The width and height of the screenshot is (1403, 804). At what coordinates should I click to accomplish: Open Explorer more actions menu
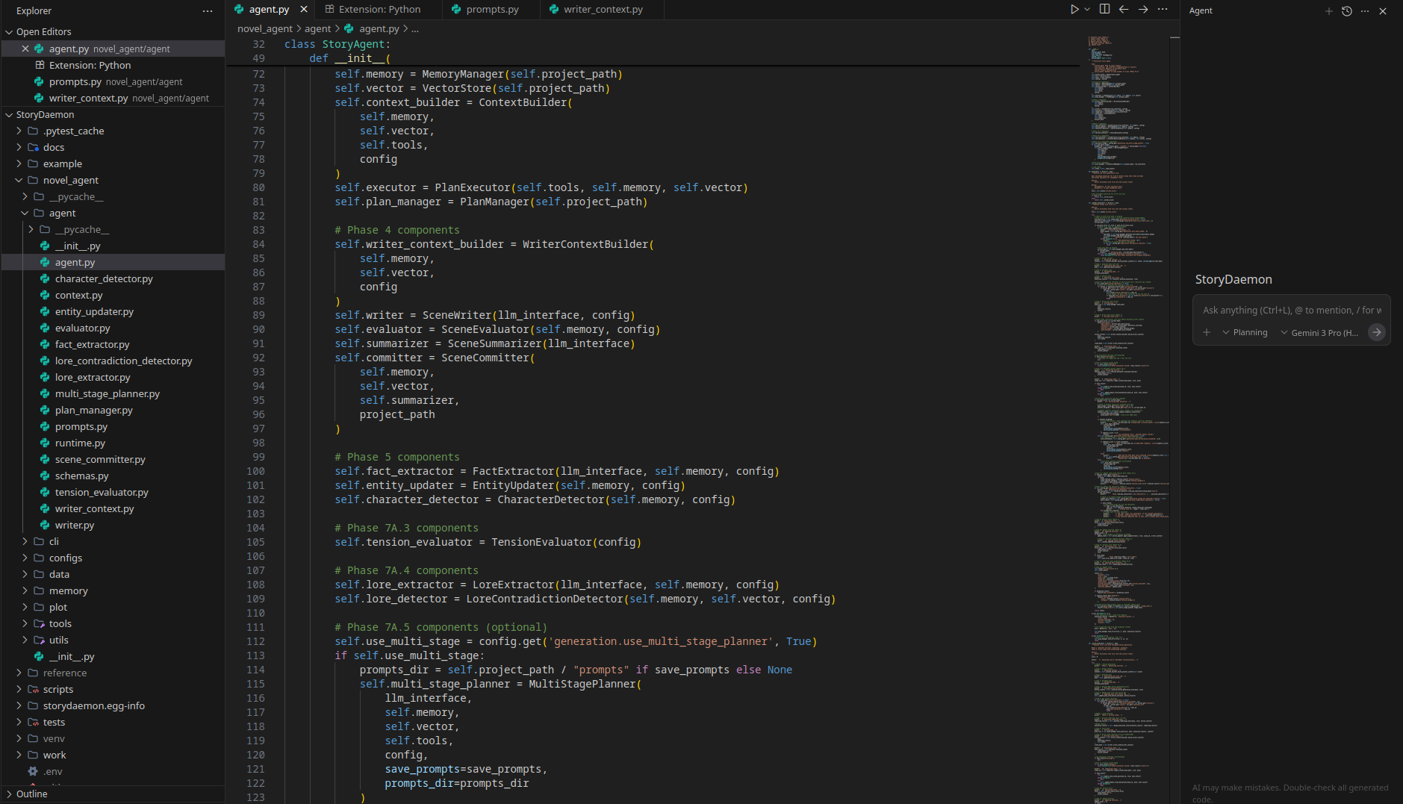tap(207, 10)
